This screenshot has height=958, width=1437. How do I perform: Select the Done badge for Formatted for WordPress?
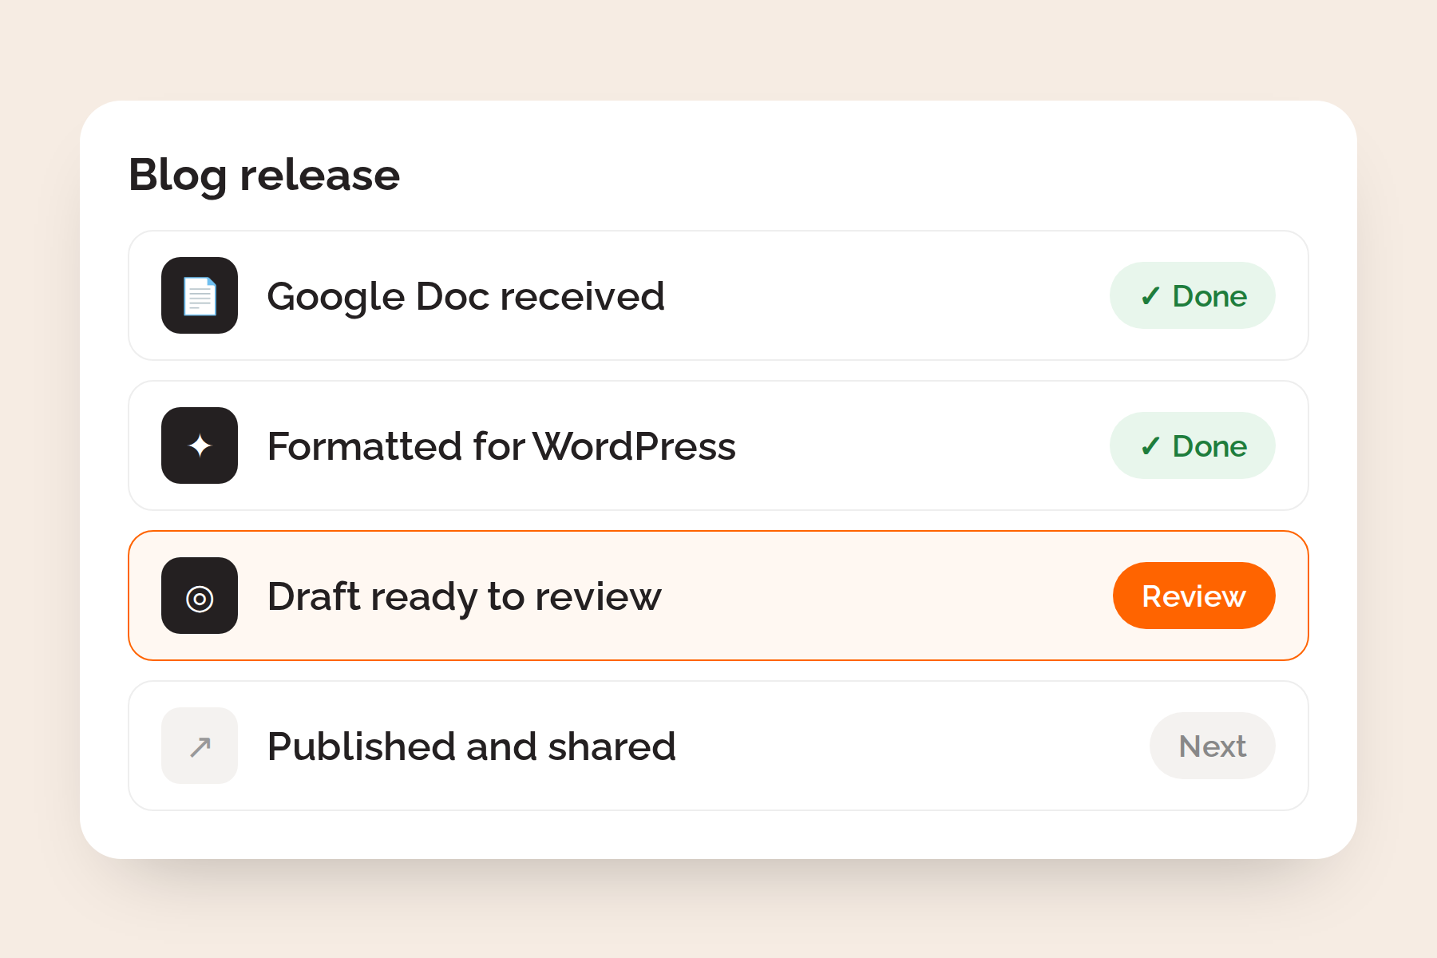click(1193, 445)
